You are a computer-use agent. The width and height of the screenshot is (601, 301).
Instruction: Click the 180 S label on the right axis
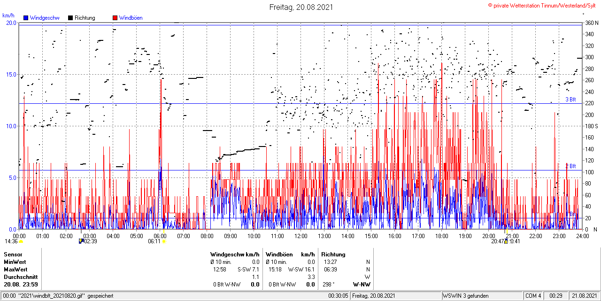(x=591, y=126)
